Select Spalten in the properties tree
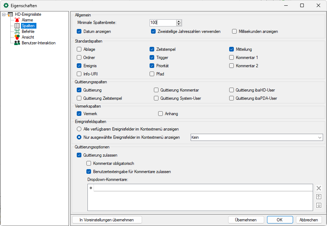This screenshot has height=226, width=327. pyautogui.click(x=28, y=26)
